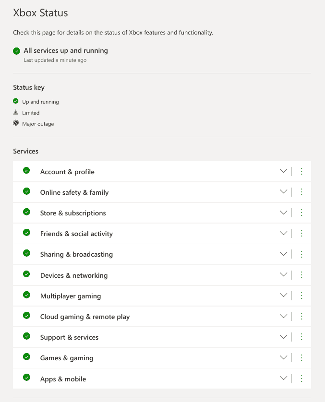The image size is (325, 402).
Task: Open more options for Cloud gaming & remote play
Action: tap(301, 316)
